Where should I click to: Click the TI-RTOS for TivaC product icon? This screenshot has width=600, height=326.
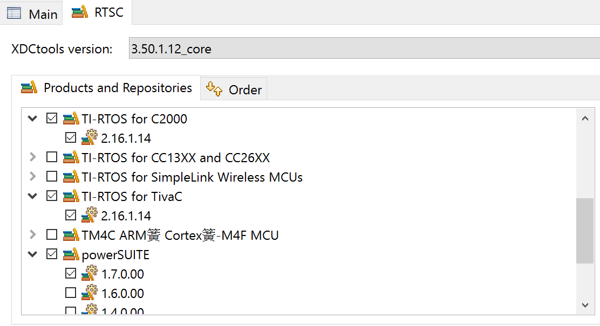coord(71,196)
